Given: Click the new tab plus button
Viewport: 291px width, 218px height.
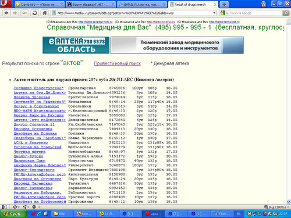Looking at the screenshot, I should pyautogui.click(x=224, y=5).
